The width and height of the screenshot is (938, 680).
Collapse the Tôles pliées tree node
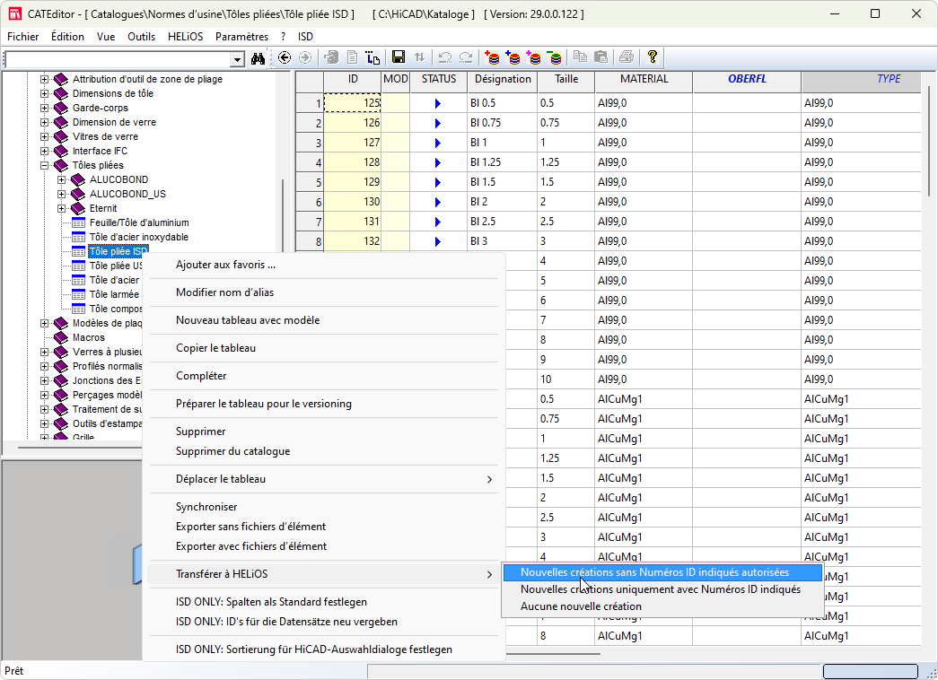[45, 165]
